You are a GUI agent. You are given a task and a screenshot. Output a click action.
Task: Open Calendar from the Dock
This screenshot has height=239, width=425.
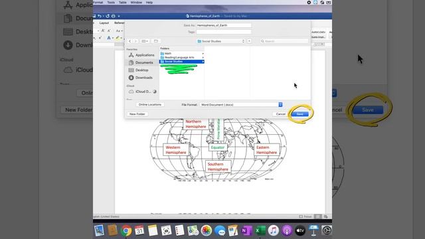[139, 230]
